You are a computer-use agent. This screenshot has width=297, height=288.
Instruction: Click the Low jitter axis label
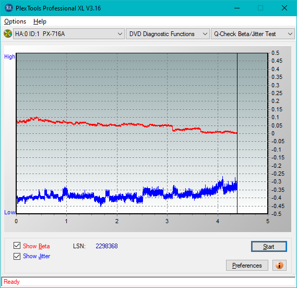pyautogui.click(x=10, y=212)
